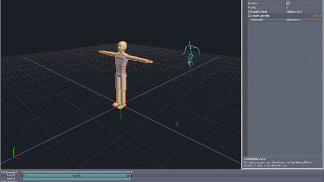Click the 'Character' property label
The height and width of the screenshot is (182, 324).
[257, 20]
